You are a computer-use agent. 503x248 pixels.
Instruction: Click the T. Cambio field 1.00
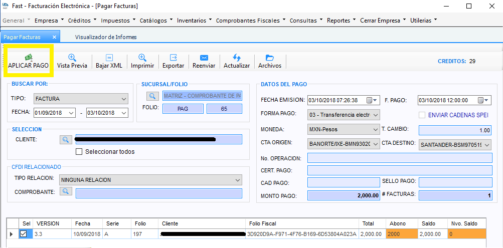tap(455, 130)
